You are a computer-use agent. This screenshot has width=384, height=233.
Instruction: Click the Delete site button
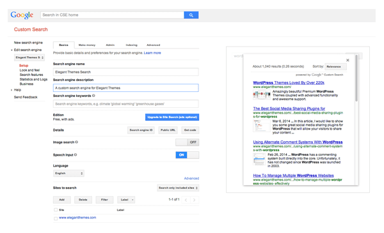click(x=83, y=200)
